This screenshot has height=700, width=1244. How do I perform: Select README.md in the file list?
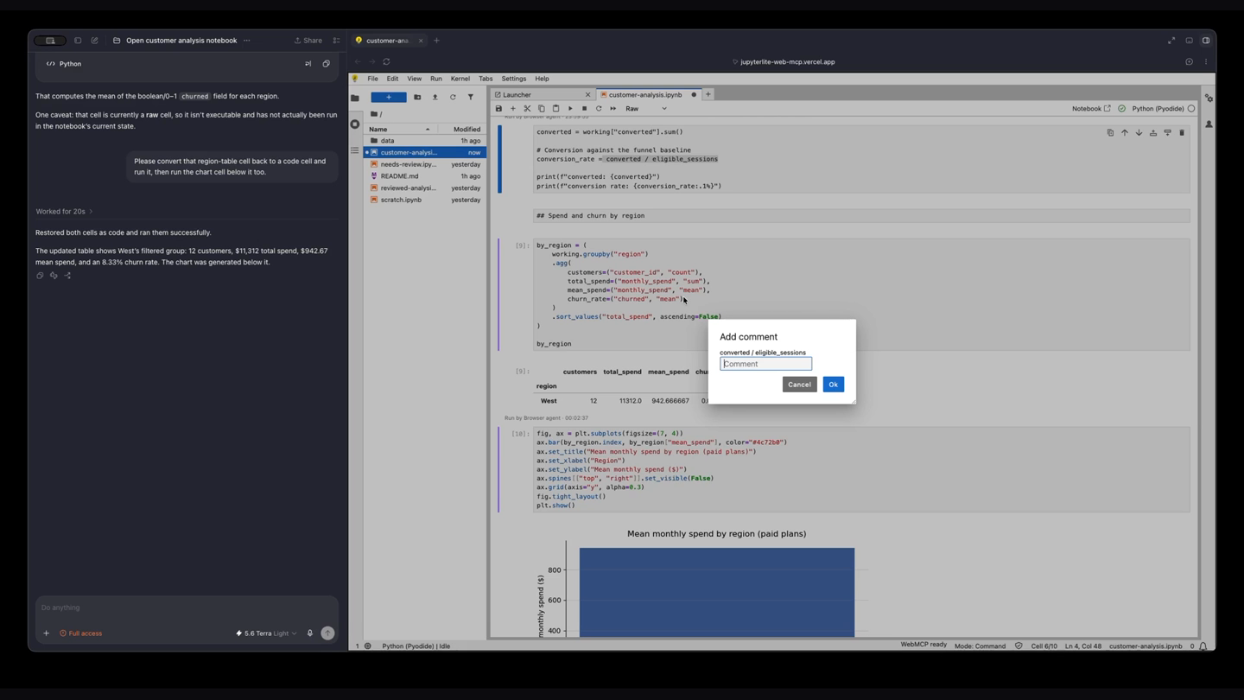424,176
